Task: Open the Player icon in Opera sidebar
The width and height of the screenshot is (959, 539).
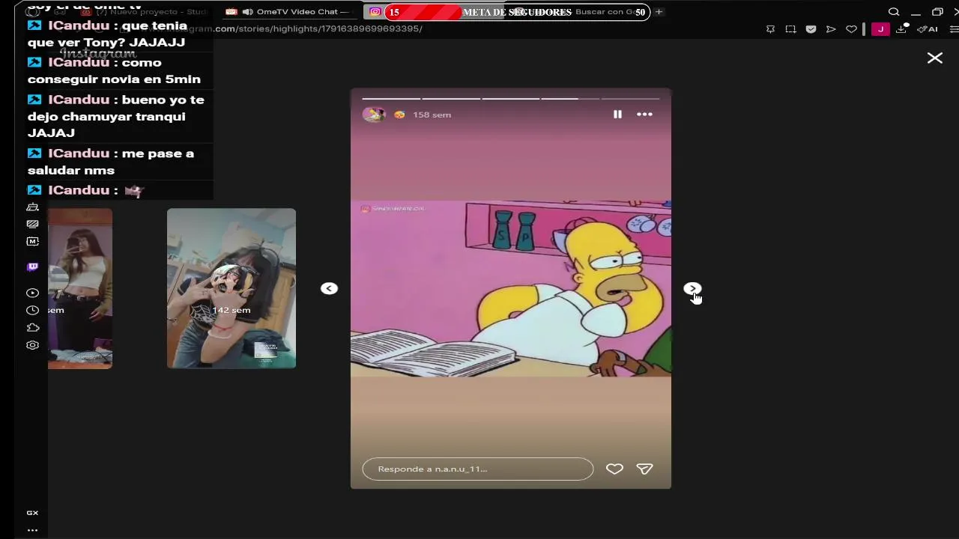Action: click(x=32, y=293)
